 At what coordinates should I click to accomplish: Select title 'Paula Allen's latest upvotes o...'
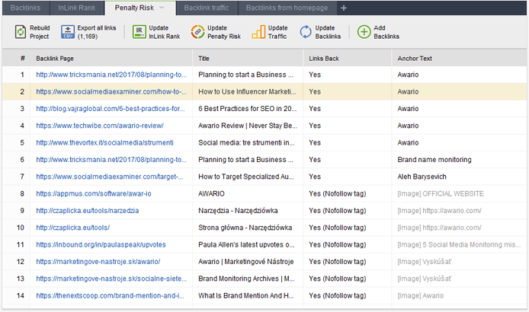click(x=246, y=244)
